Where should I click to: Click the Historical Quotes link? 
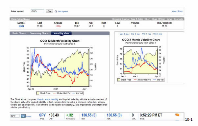(120, 19)
